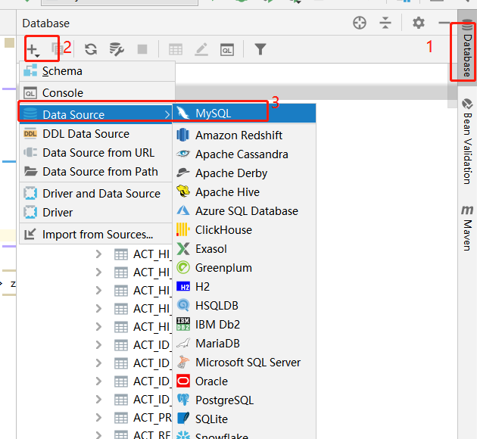Screen dimensions: 477x439
Task: Select HSQLDB data source
Action: [x=245, y=305]
